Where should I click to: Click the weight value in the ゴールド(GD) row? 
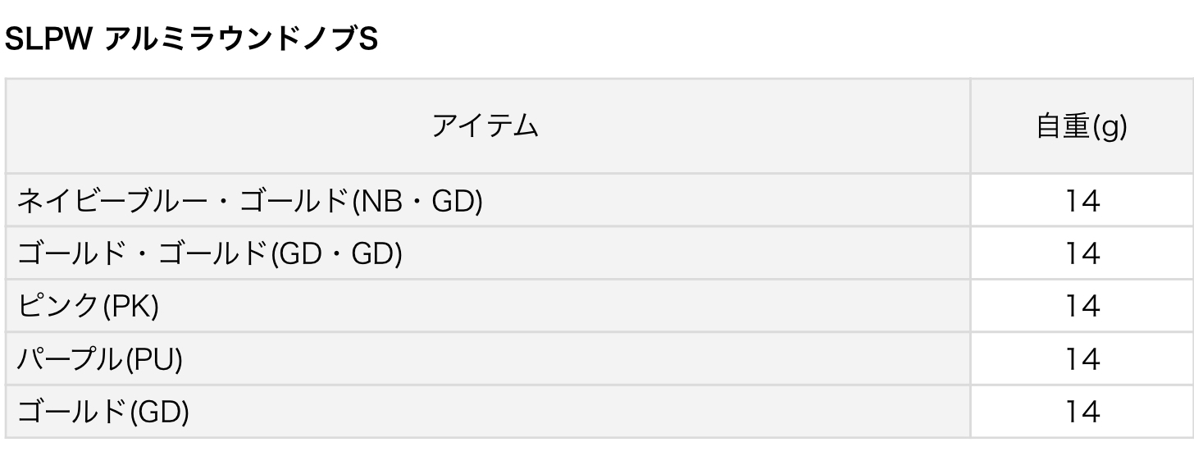pos(1082,411)
